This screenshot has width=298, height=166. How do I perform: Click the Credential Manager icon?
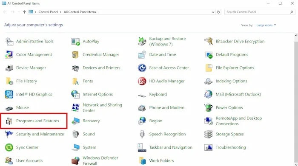pyautogui.click(x=75, y=55)
